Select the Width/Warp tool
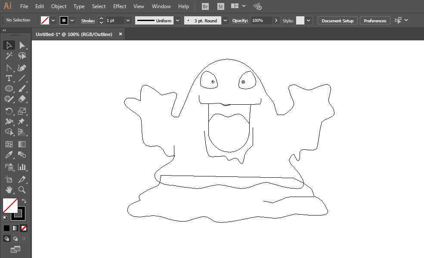The height and width of the screenshot is (258, 424). (9, 121)
